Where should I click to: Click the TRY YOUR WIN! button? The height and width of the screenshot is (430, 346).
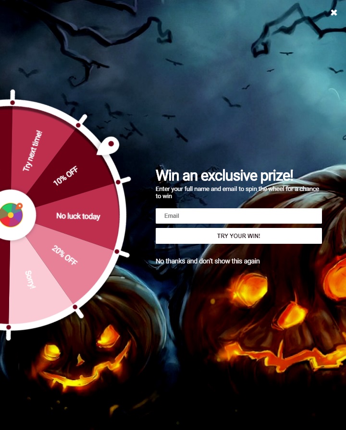239,236
